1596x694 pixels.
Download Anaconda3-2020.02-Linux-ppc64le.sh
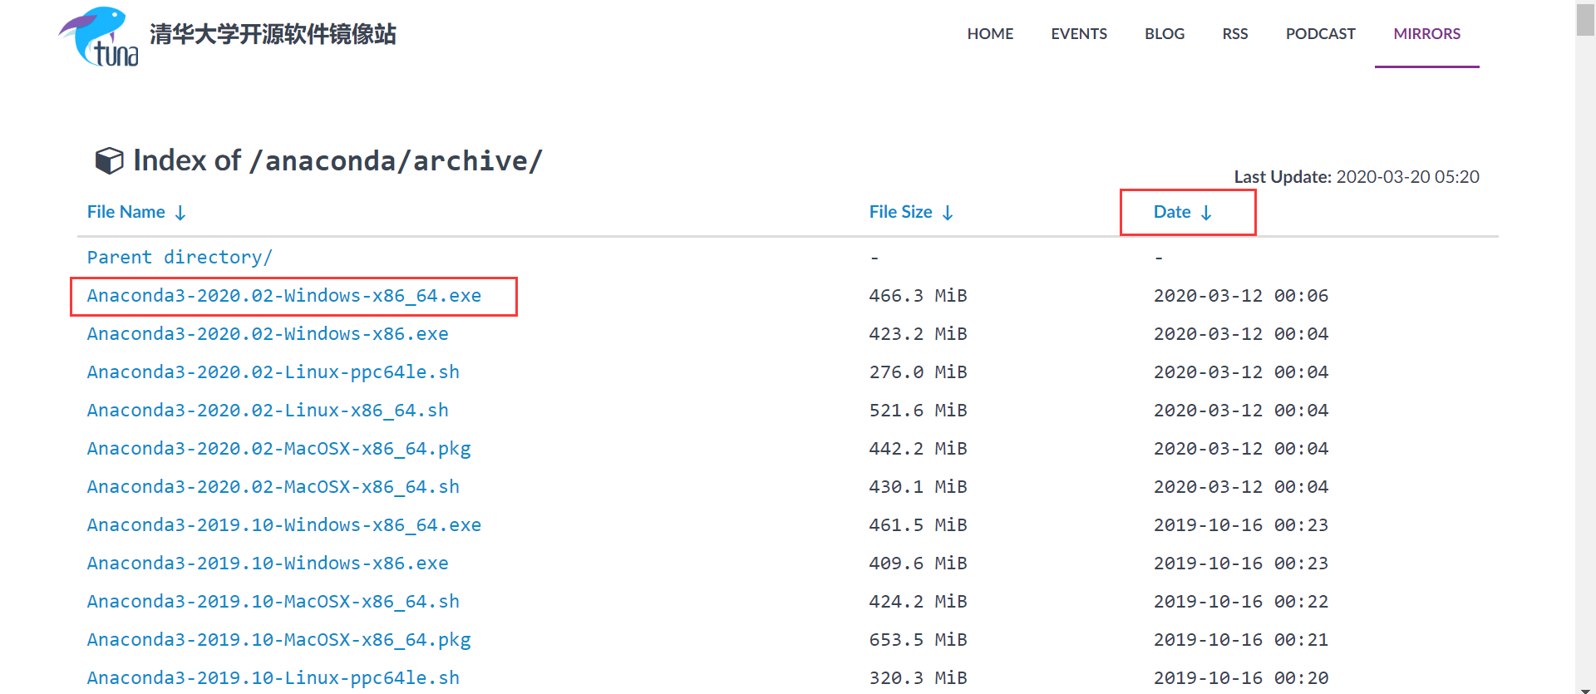[273, 372]
